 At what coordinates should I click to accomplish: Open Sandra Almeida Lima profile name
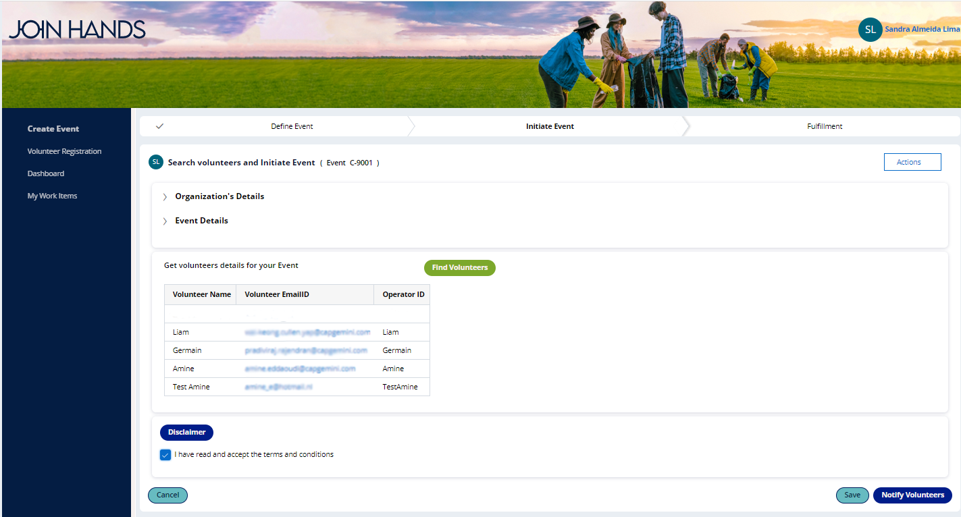point(923,30)
